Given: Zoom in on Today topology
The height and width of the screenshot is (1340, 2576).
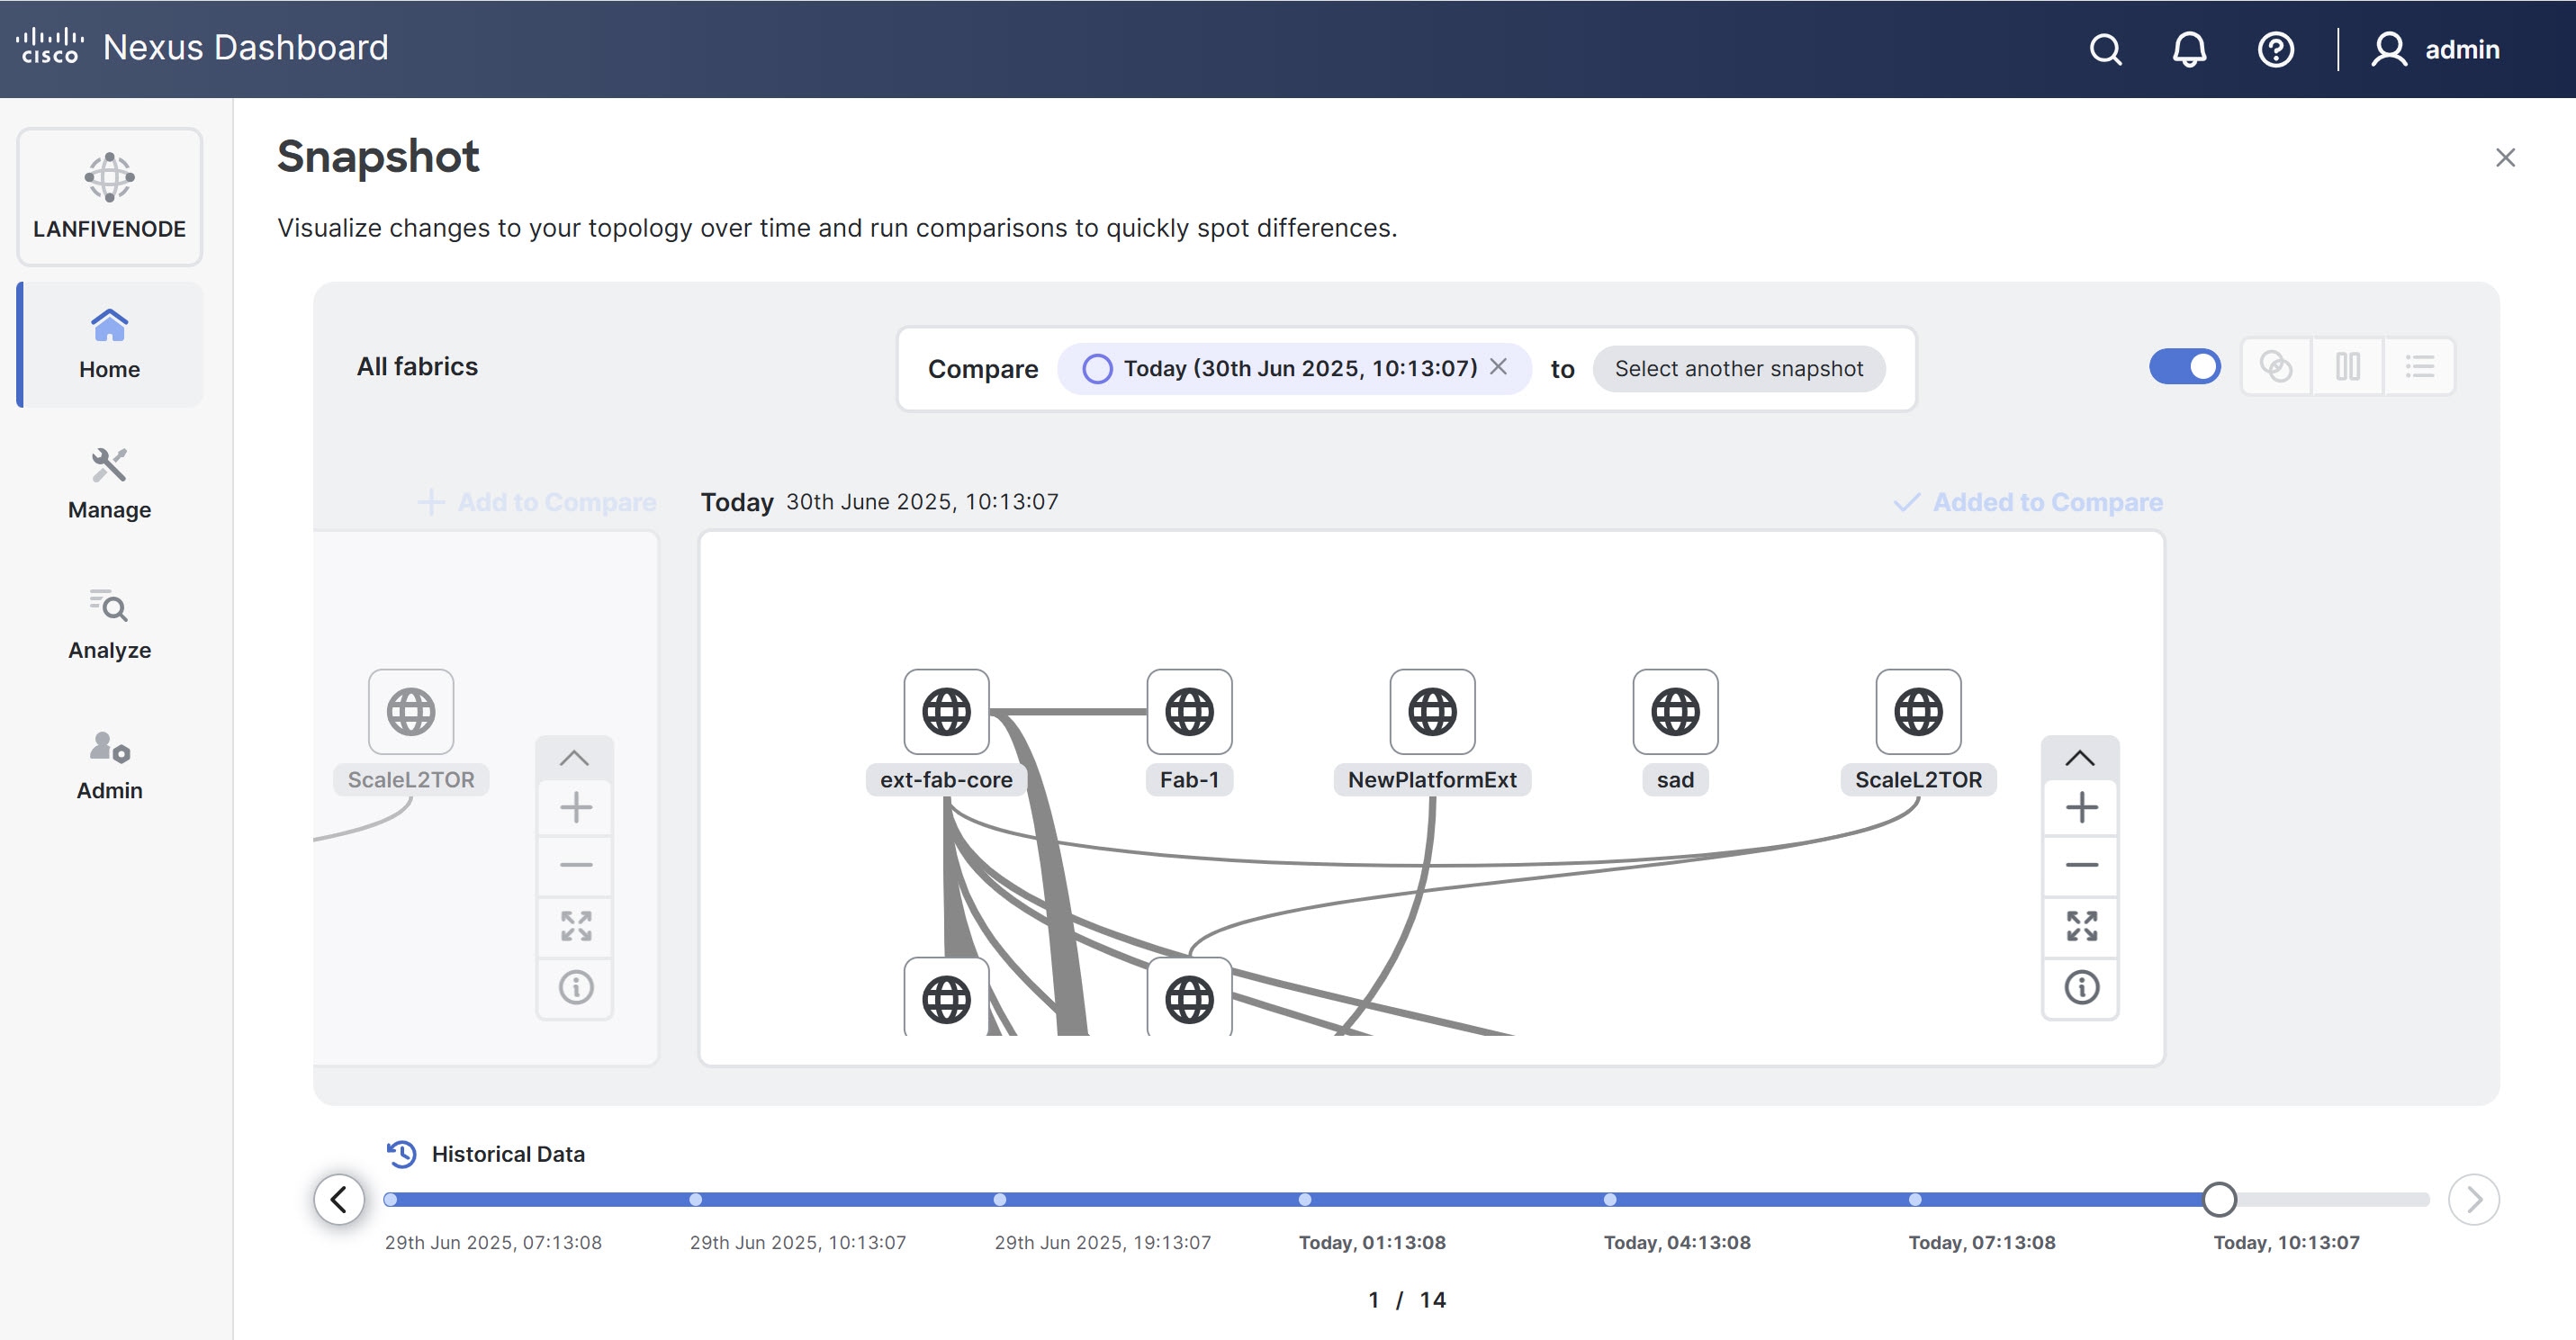Looking at the screenshot, I should tap(2080, 807).
